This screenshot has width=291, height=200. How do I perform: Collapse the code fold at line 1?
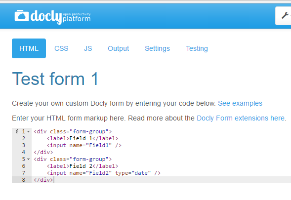tap(28, 131)
